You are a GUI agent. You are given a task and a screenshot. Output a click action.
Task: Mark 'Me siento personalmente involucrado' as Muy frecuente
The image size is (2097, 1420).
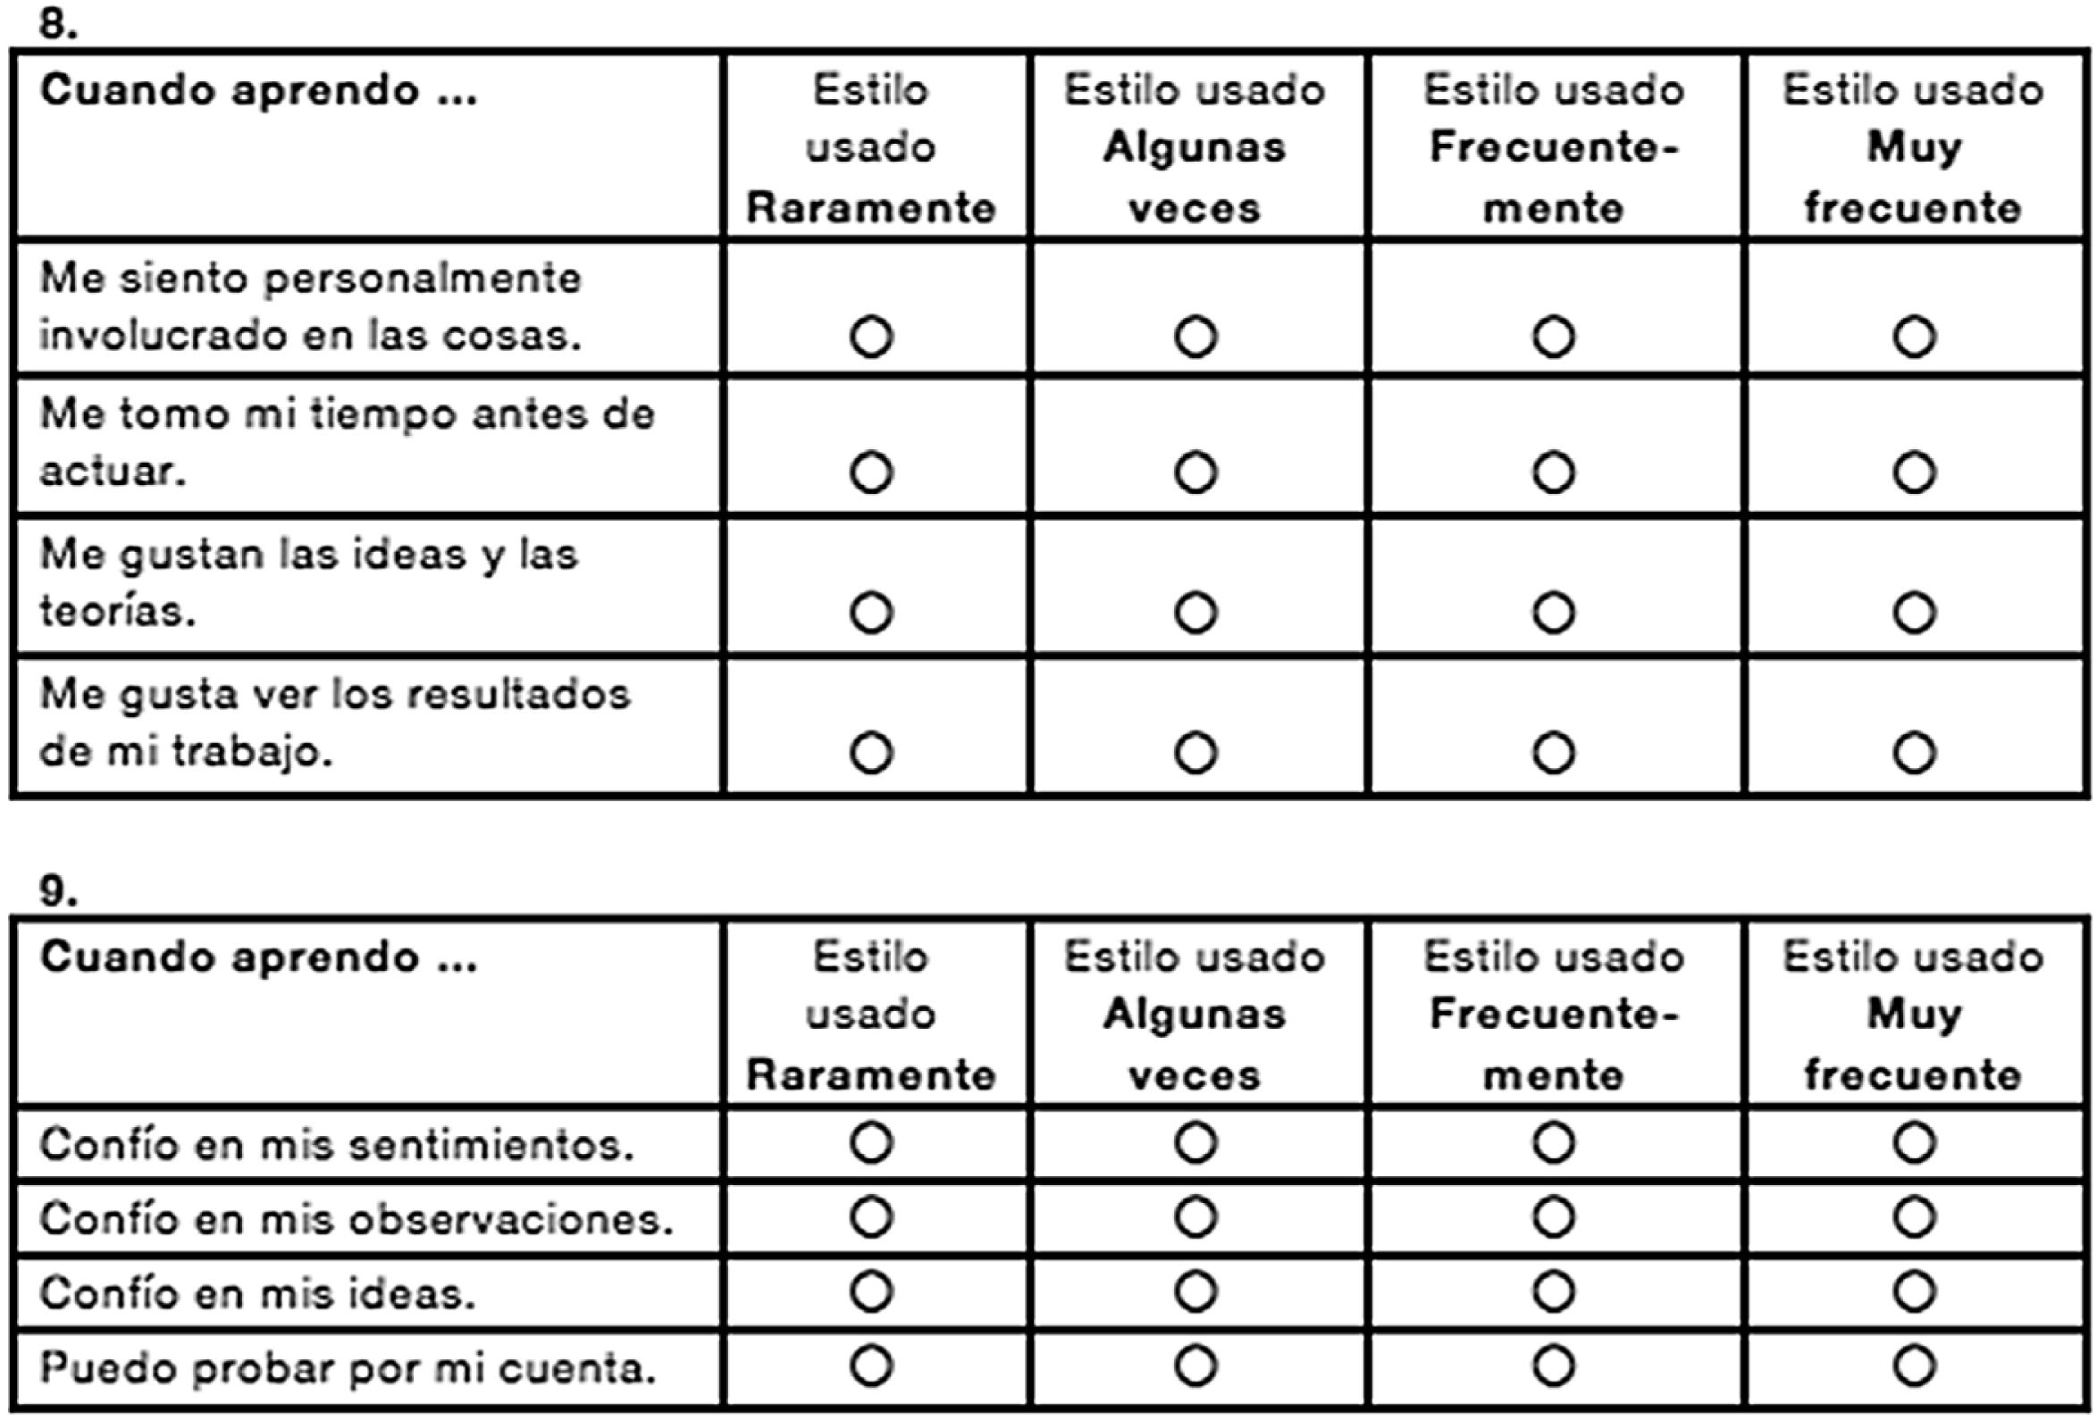(1914, 337)
